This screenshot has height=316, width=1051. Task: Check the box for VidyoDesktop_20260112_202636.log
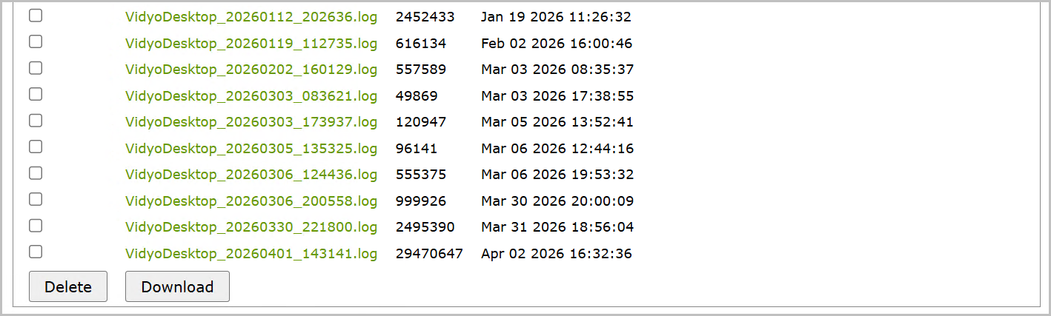pos(36,16)
